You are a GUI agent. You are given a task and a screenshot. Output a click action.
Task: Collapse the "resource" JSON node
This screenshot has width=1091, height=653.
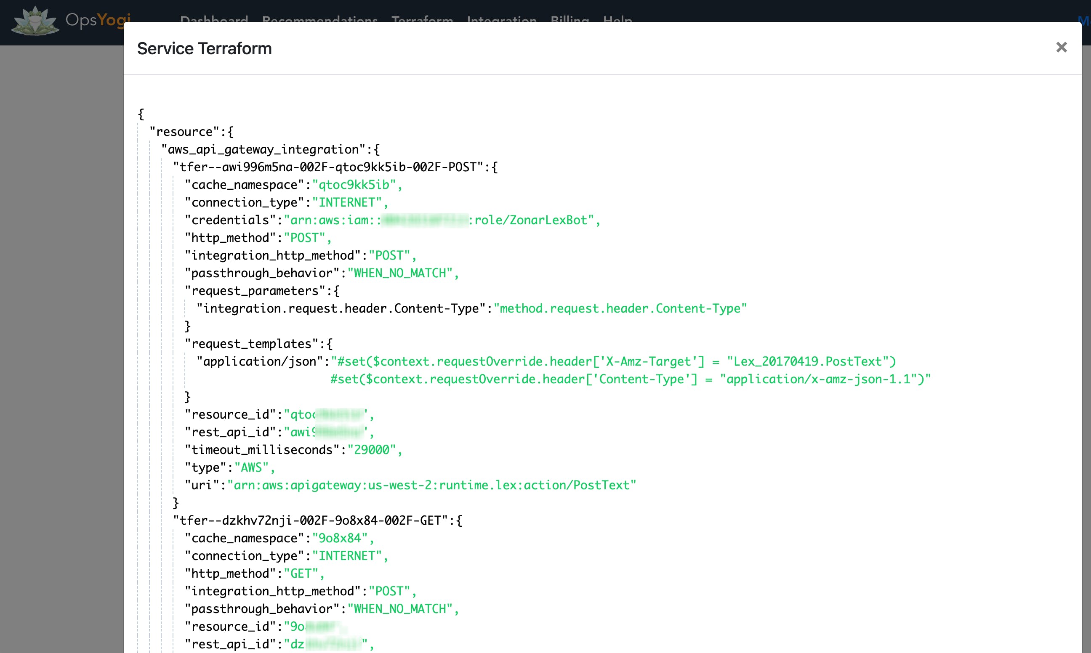pyautogui.click(x=231, y=132)
